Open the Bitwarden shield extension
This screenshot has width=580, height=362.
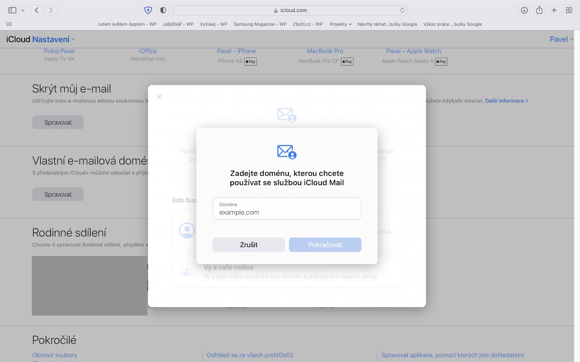click(x=148, y=10)
